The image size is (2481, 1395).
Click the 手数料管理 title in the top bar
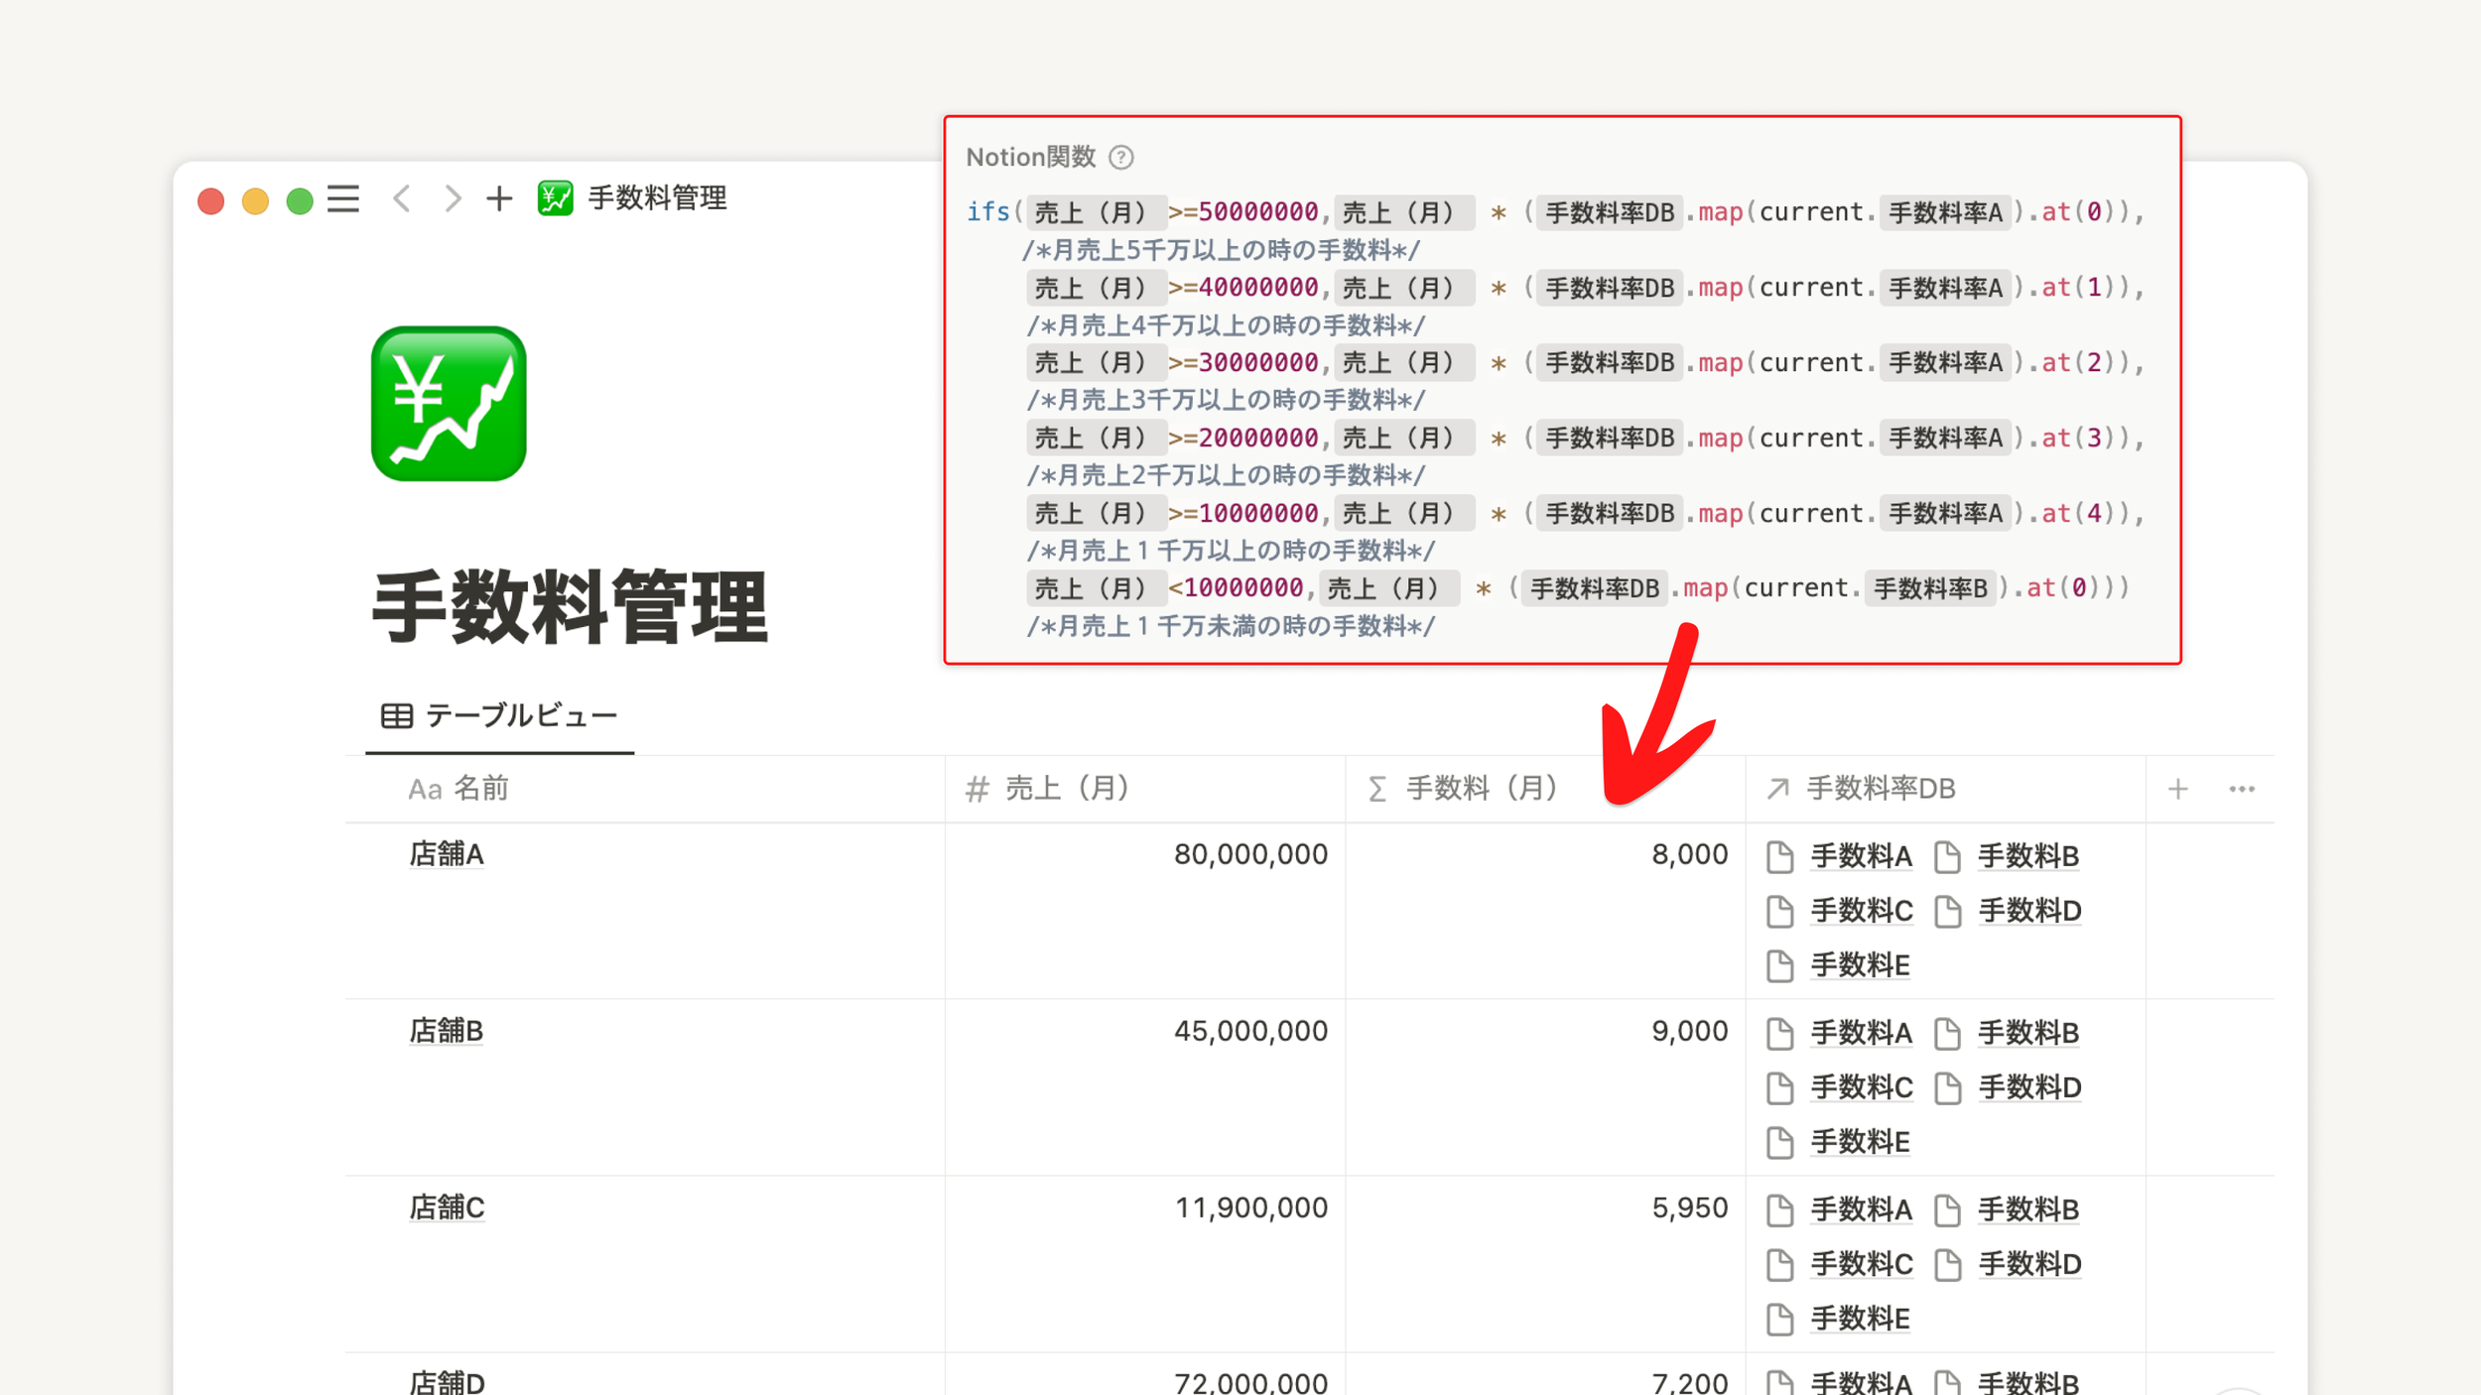click(x=656, y=198)
